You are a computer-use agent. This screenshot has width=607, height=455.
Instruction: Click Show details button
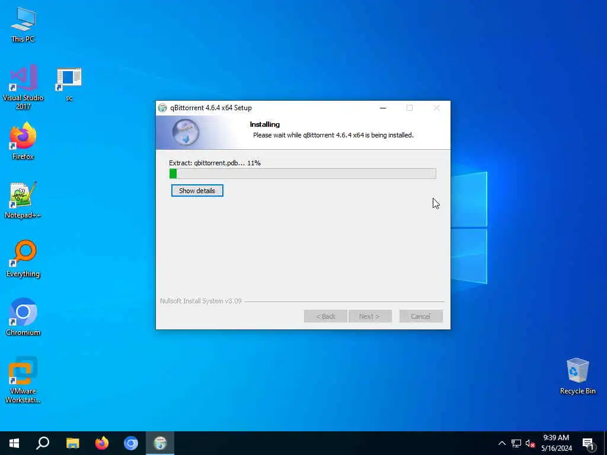[197, 191]
